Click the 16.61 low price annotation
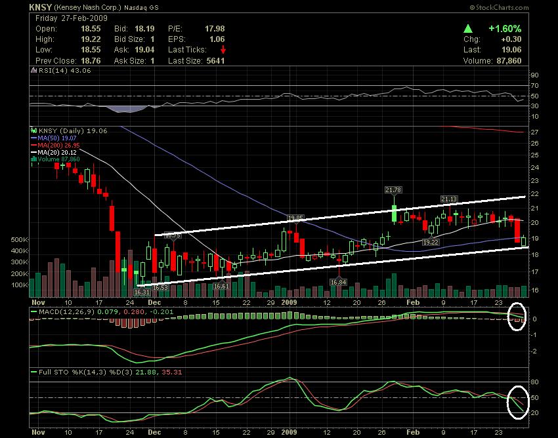Viewport: 558px width, 438px height. tap(221, 286)
